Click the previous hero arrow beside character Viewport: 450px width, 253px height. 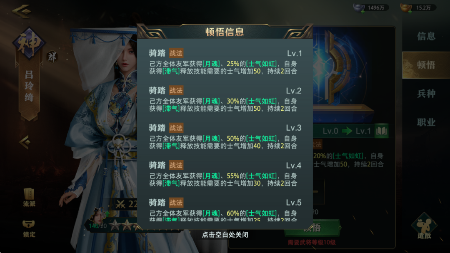(x=25, y=142)
